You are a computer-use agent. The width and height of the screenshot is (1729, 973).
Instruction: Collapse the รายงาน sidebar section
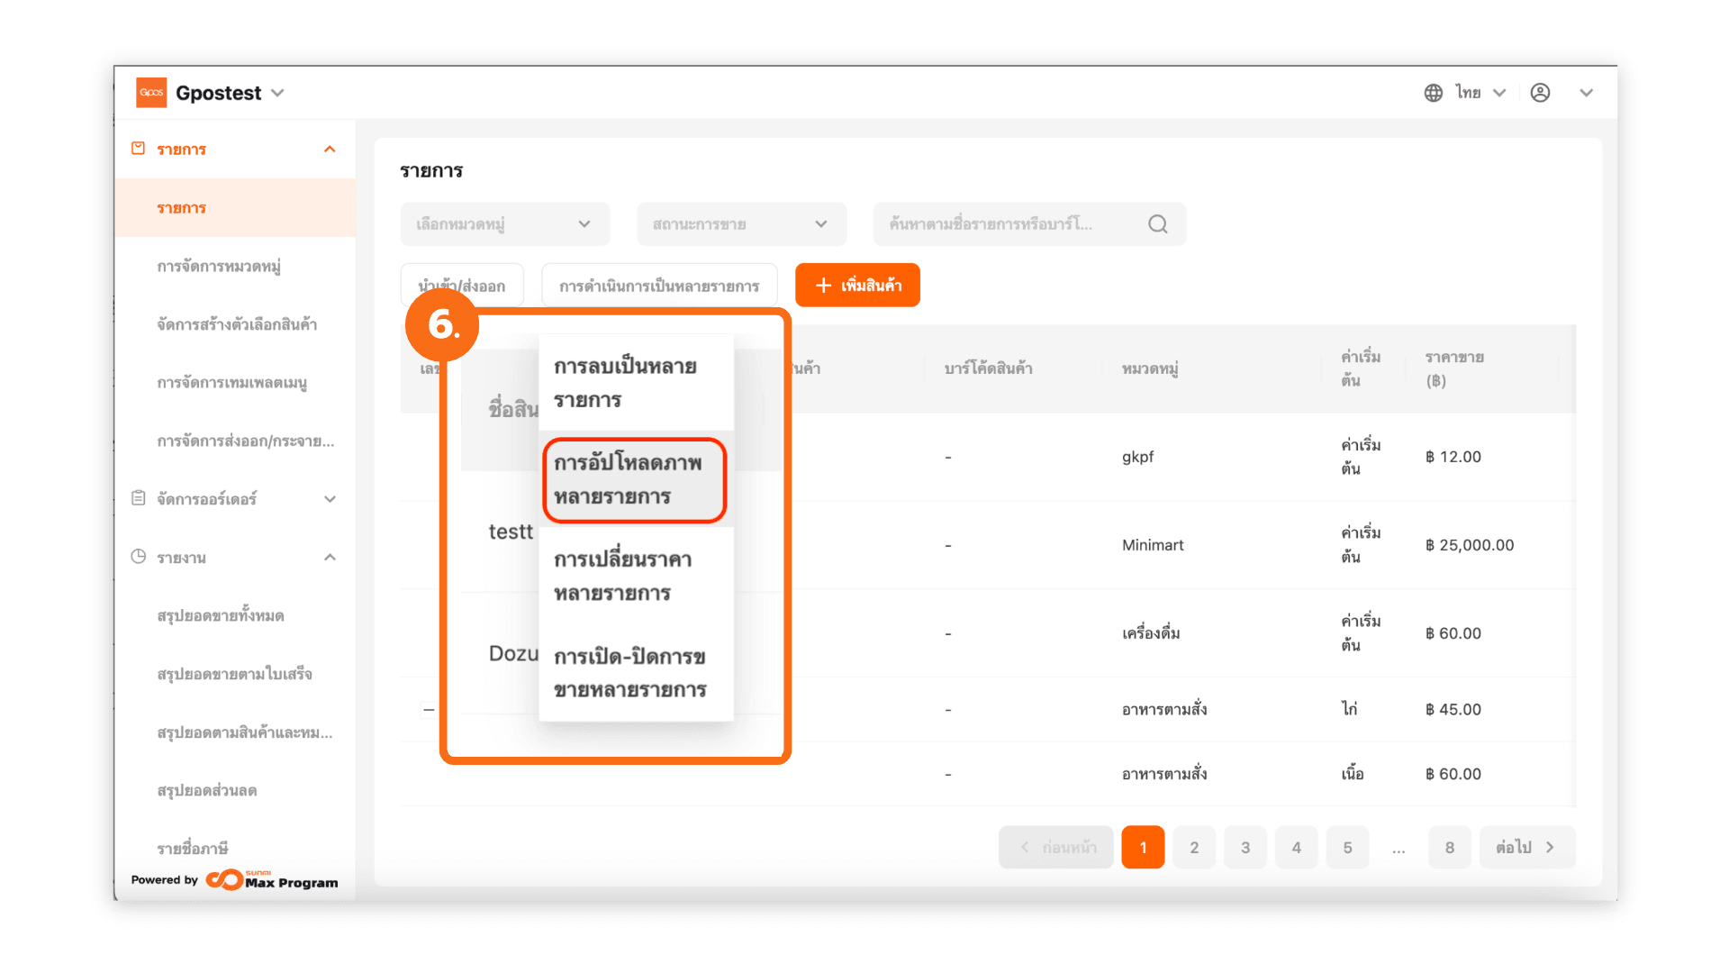pos(330,558)
